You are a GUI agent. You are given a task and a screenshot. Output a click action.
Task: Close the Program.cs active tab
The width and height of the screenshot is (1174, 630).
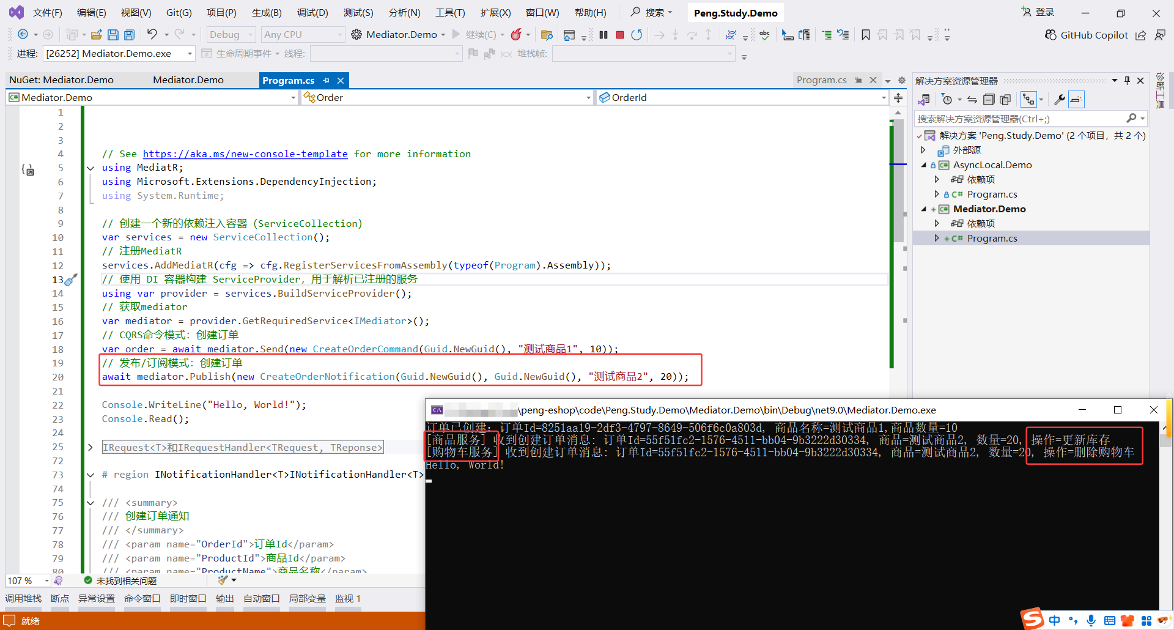pos(341,81)
